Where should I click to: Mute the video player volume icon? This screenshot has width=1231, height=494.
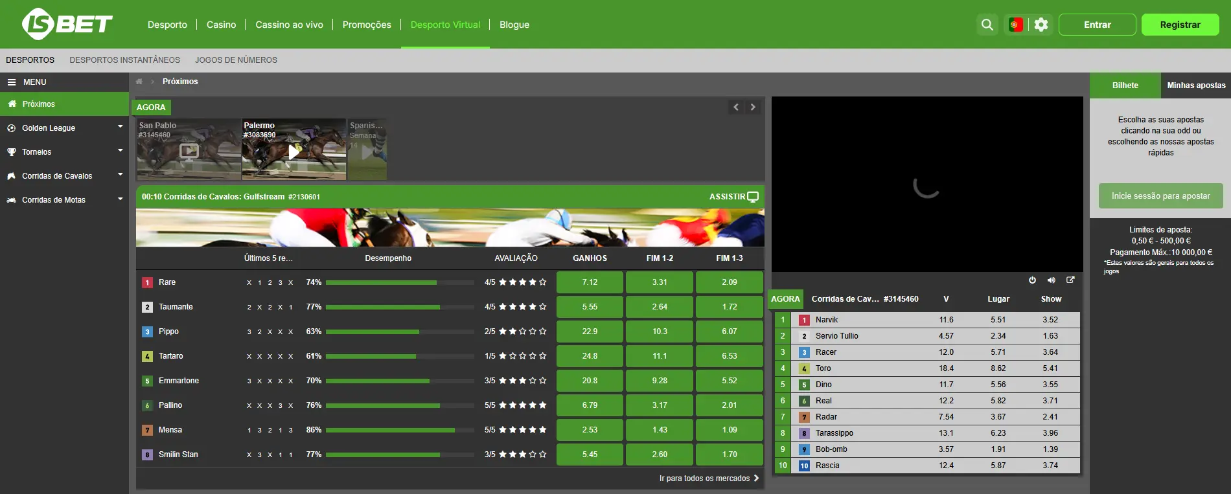pos(1051,280)
